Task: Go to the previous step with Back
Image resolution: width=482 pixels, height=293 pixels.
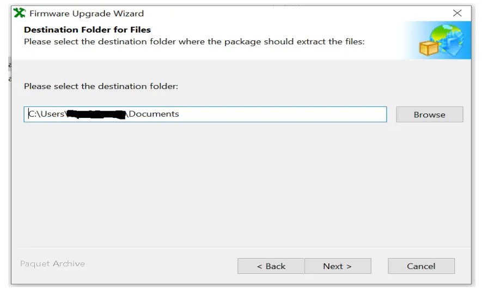Action: click(271, 266)
